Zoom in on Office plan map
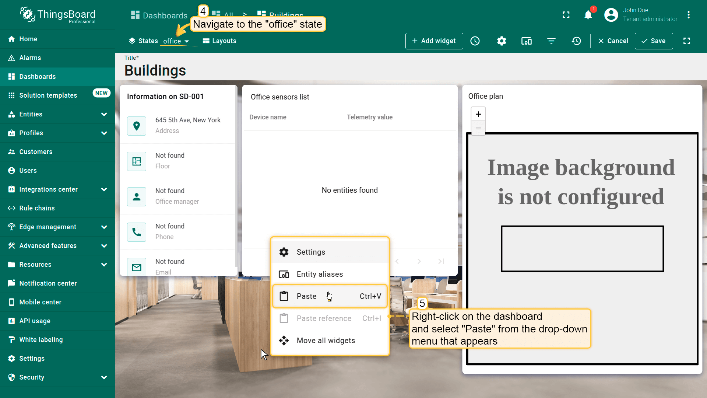Screen dimensions: 707x398 click(x=478, y=114)
